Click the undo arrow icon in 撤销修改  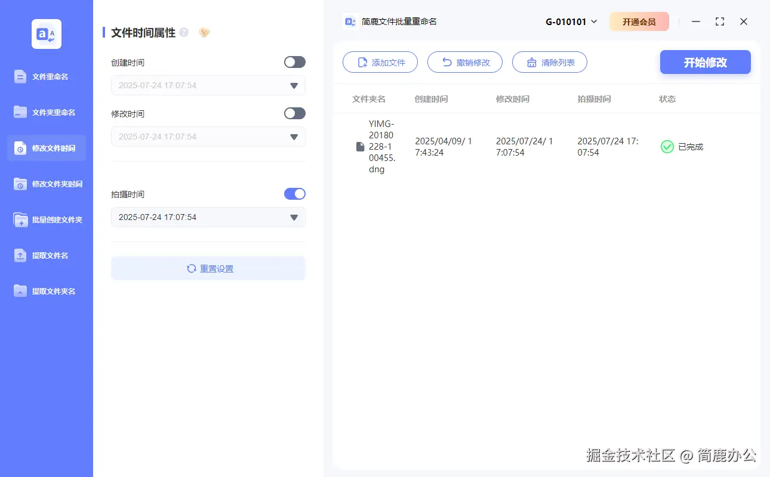coord(447,62)
